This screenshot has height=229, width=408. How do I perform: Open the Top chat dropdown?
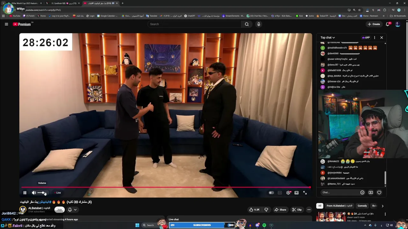(328, 38)
